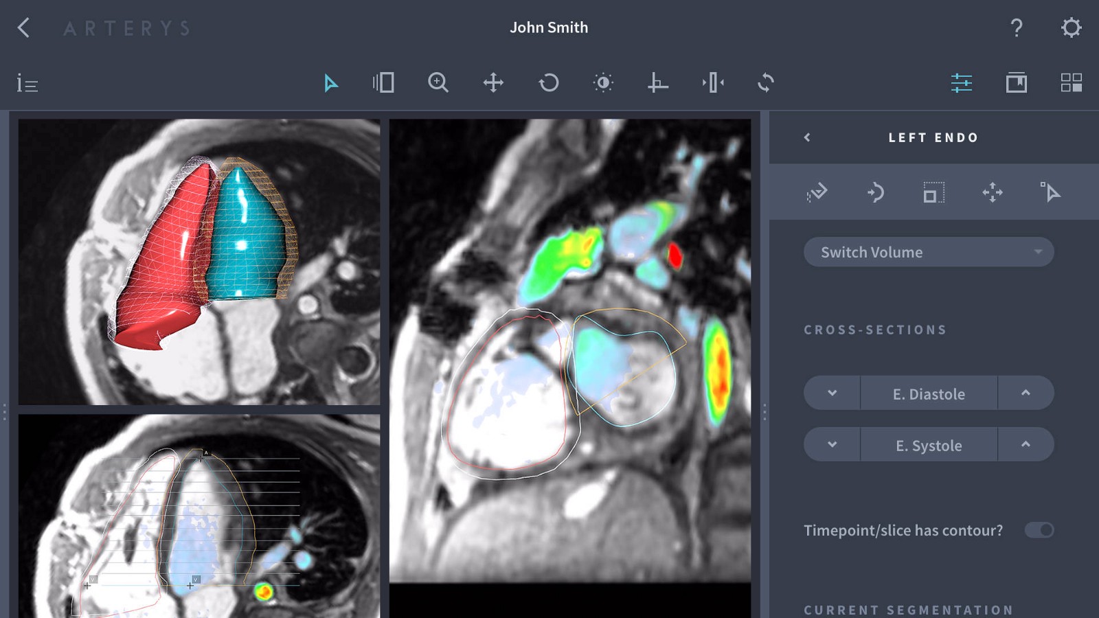The width and height of the screenshot is (1099, 618).
Task: Click the CURRENT SEGMENTATION heading
Action: (909, 610)
